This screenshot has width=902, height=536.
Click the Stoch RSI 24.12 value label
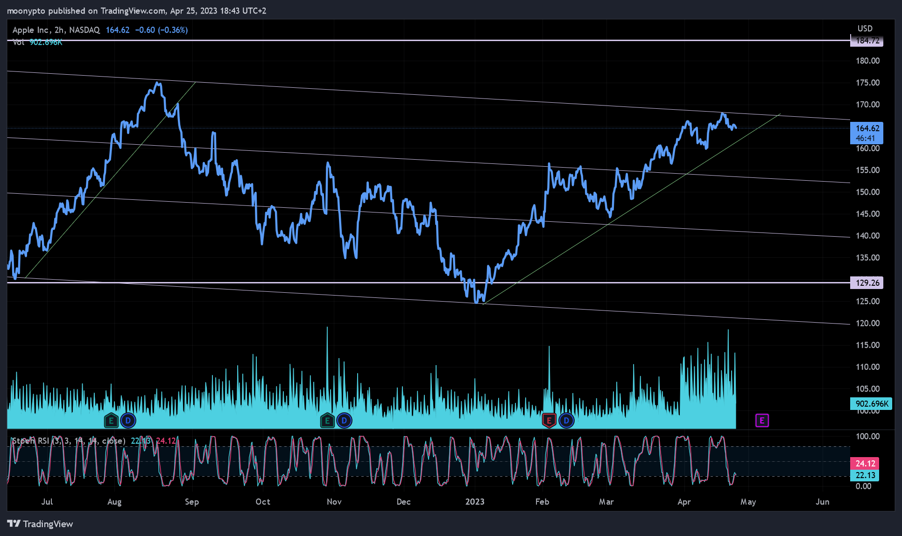click(x=865, y=463)
